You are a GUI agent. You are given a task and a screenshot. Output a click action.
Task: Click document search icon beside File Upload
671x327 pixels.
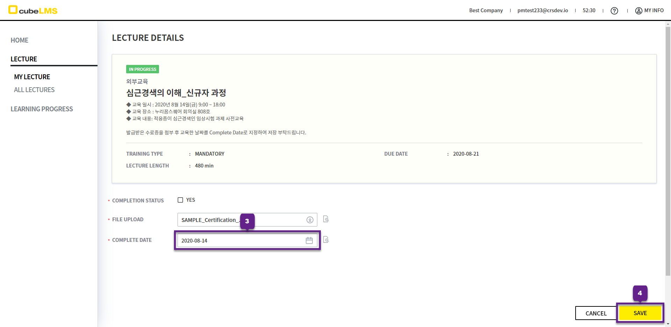click(x=326, y=219)
